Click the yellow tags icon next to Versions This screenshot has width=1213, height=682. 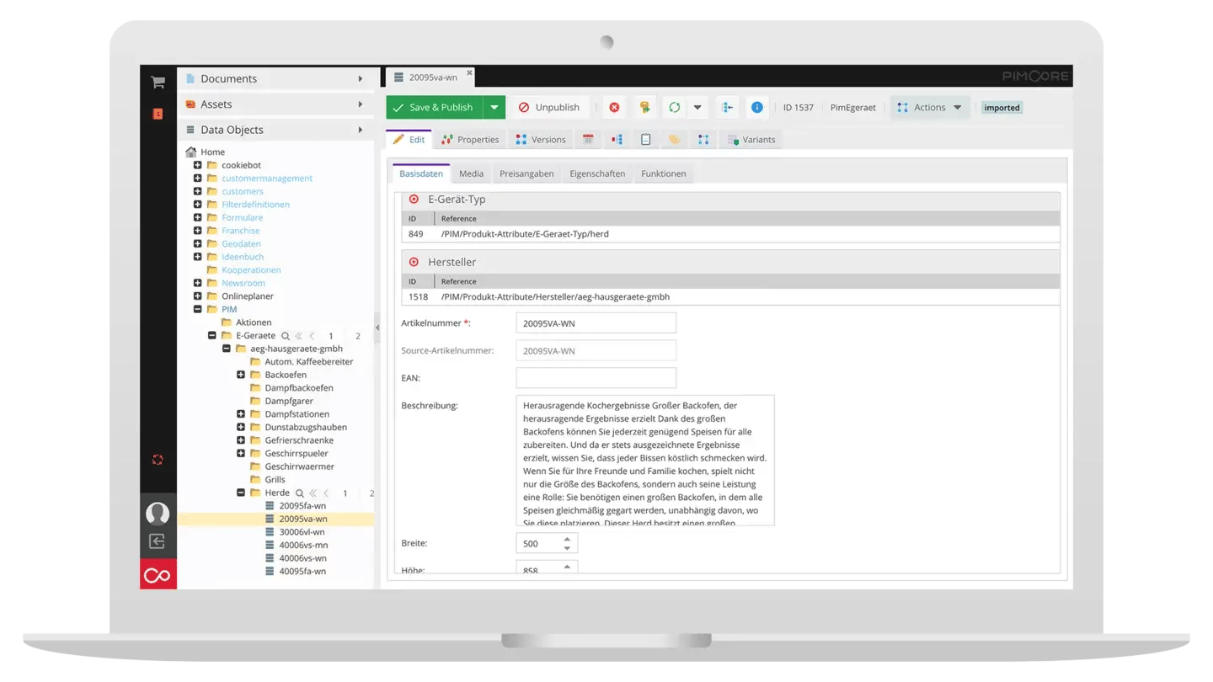[x=674, y=139]
